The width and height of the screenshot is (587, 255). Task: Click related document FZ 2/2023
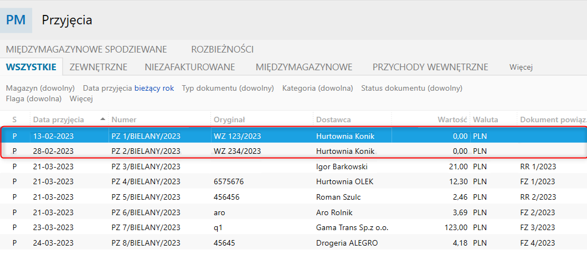538,212
